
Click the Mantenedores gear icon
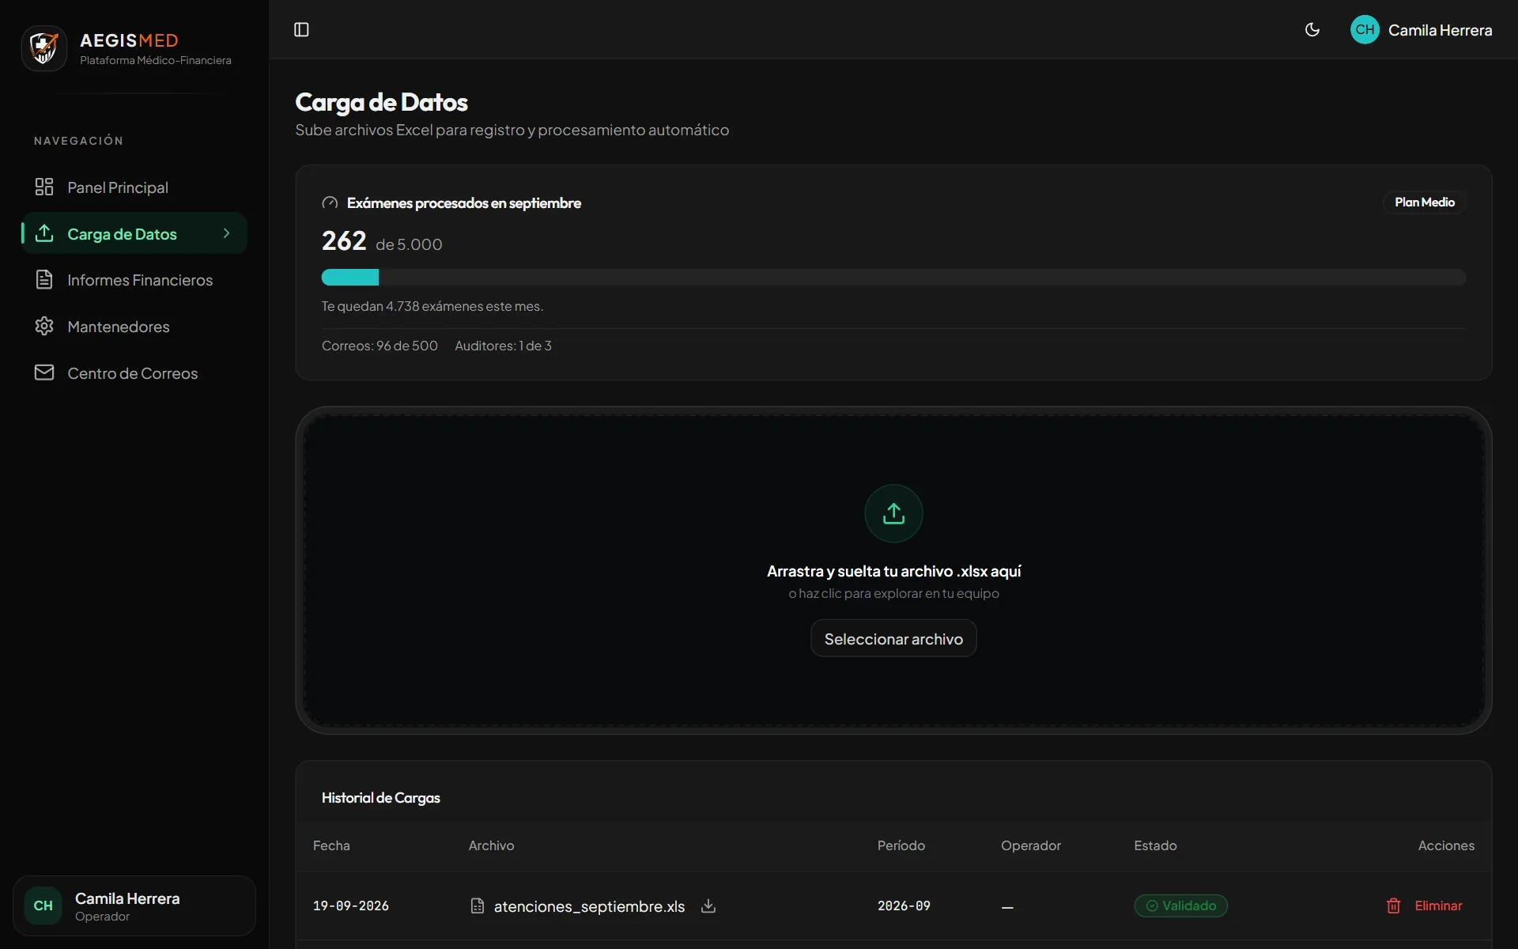point(44,326)
